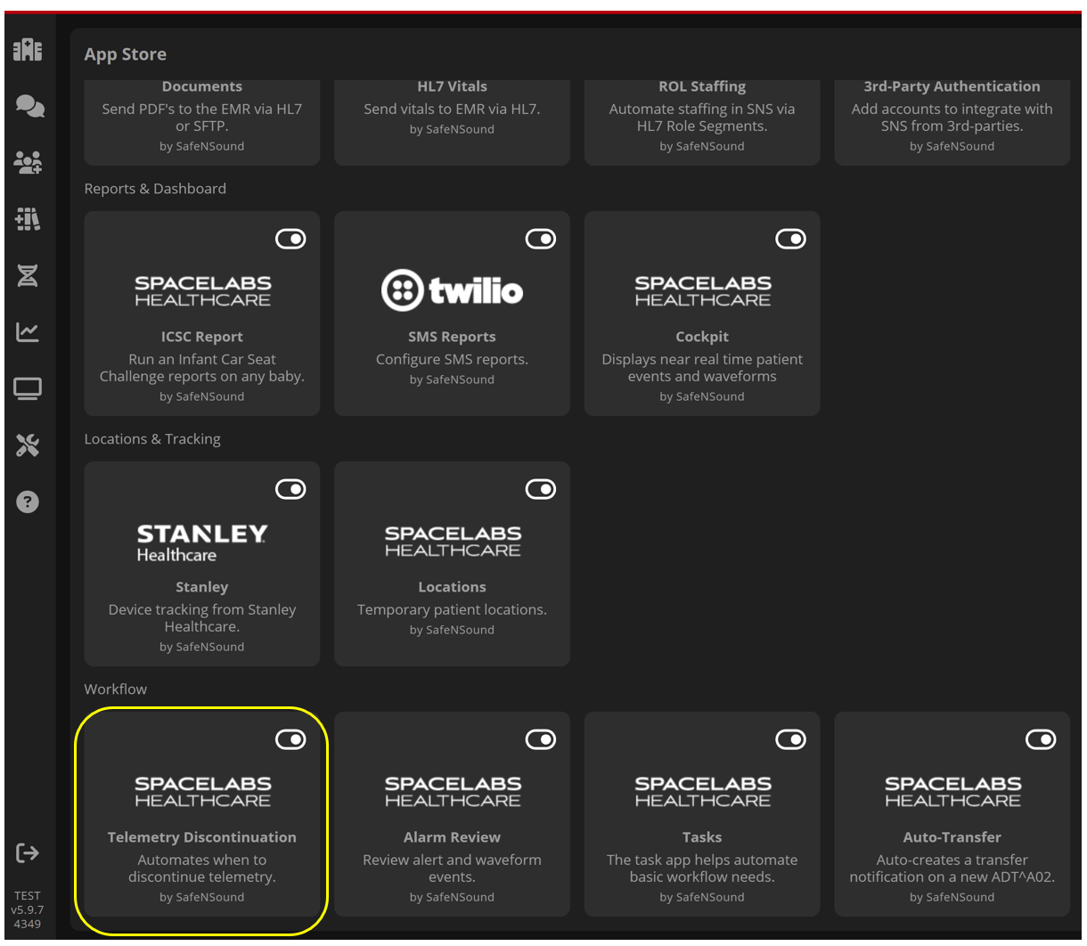Screen dimensions: 1087x946
Task: Toggle the Locations app switch
Action: (541, 489)
